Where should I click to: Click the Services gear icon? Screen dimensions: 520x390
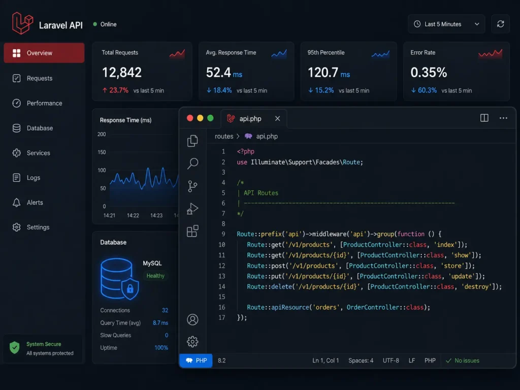coord(17,153)
